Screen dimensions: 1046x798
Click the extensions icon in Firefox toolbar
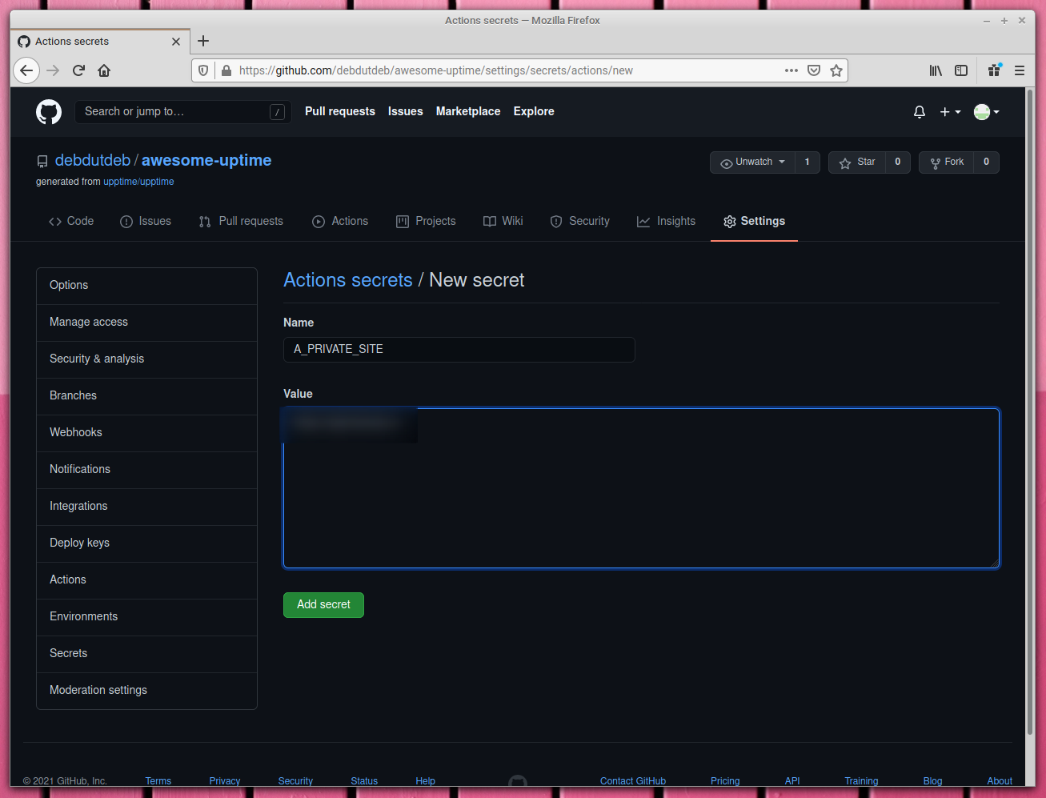coord(995,70)
